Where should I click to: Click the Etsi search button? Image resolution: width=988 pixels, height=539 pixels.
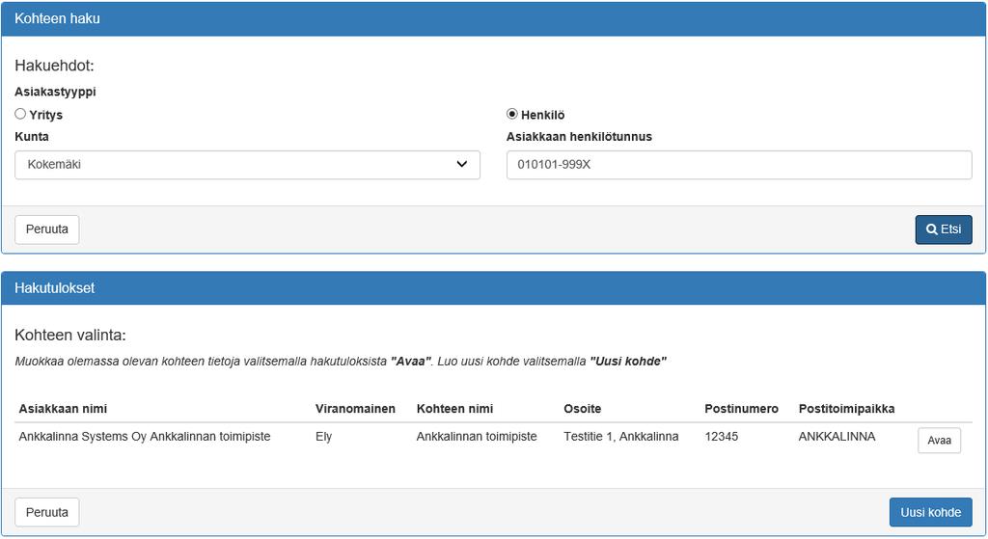coord(944,229)
